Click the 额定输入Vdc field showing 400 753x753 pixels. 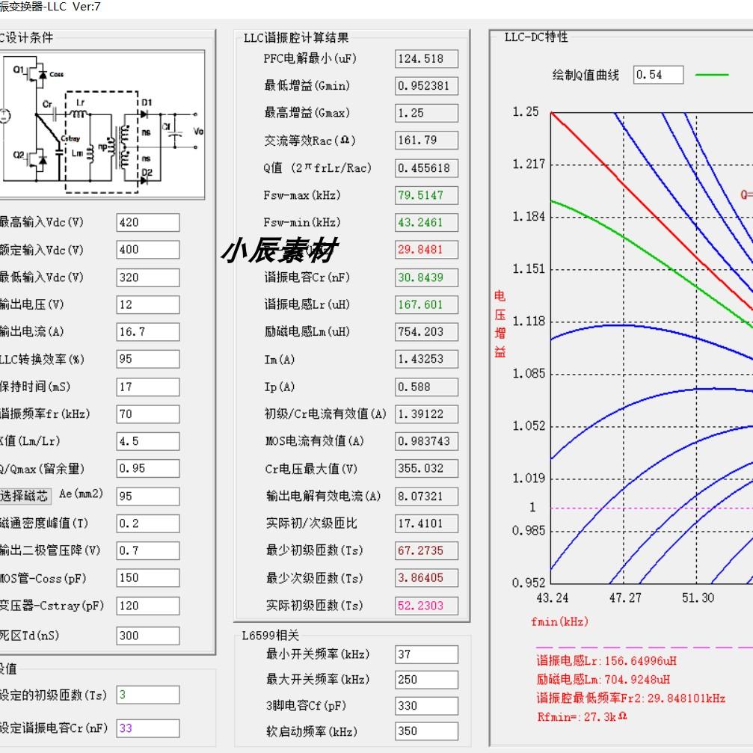pos(148,250)
